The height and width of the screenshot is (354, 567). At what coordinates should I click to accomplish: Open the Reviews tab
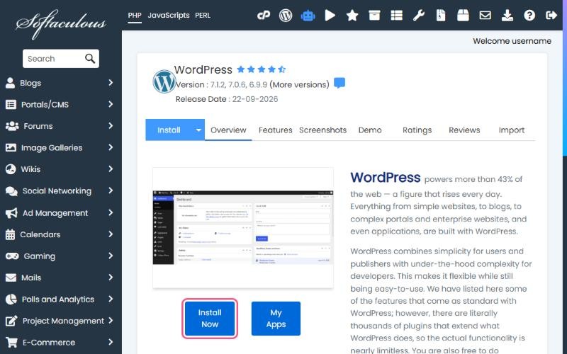(x=464, y=130)
